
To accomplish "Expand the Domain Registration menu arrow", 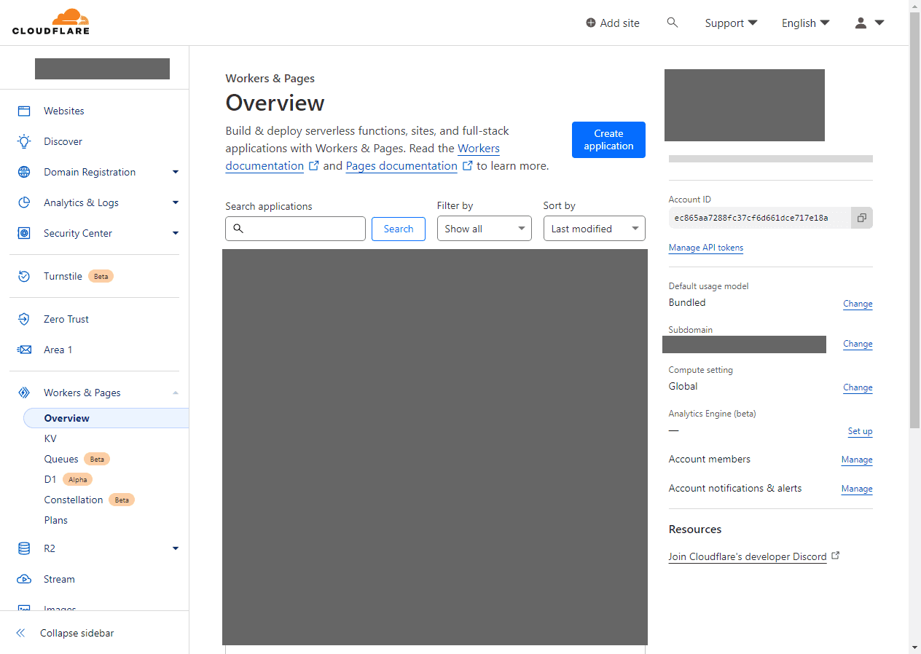I will pos(175,172).
